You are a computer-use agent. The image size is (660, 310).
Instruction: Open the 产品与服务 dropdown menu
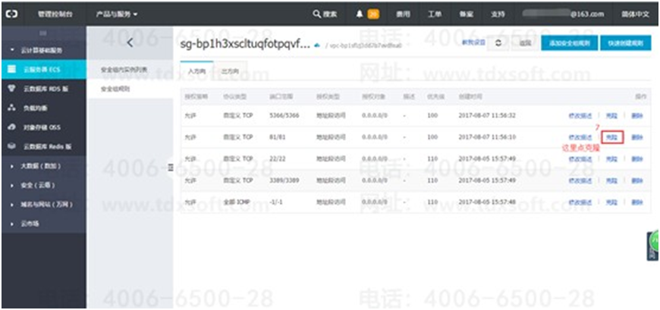pyautogui.click(x=118, y=14)
